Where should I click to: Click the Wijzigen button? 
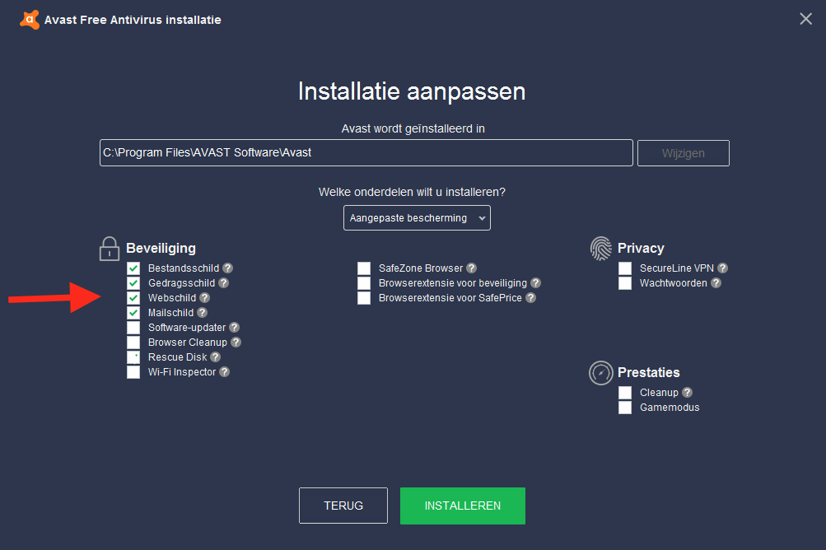(683, 153)
